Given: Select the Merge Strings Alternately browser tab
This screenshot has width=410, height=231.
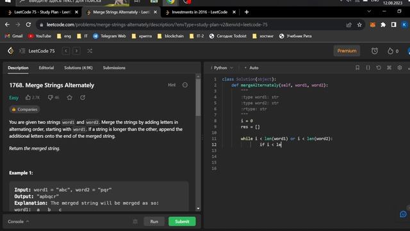Looking at the screenshot, I should point(121,12).
